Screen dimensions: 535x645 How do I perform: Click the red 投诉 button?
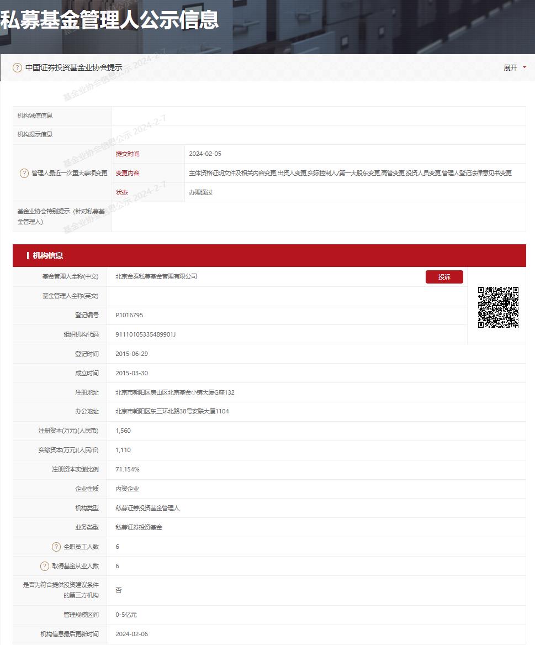click(x=444, y=277)
